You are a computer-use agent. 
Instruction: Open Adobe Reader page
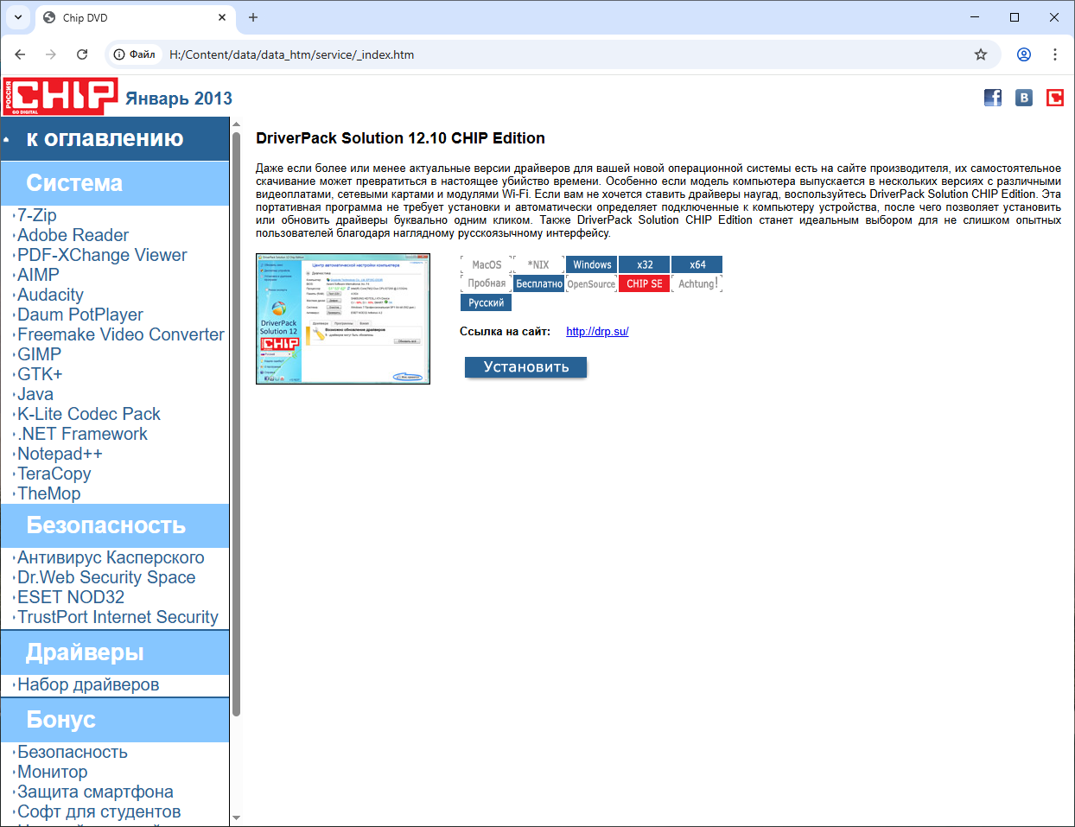(73, 235)
